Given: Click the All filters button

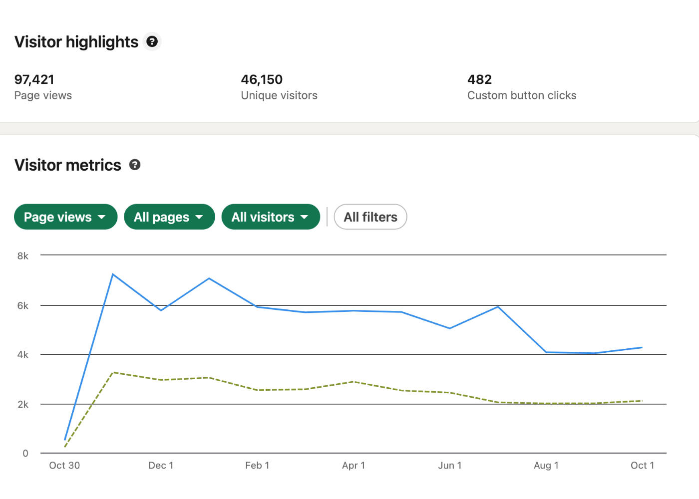Looking at the screenshot, I should 370,217.
